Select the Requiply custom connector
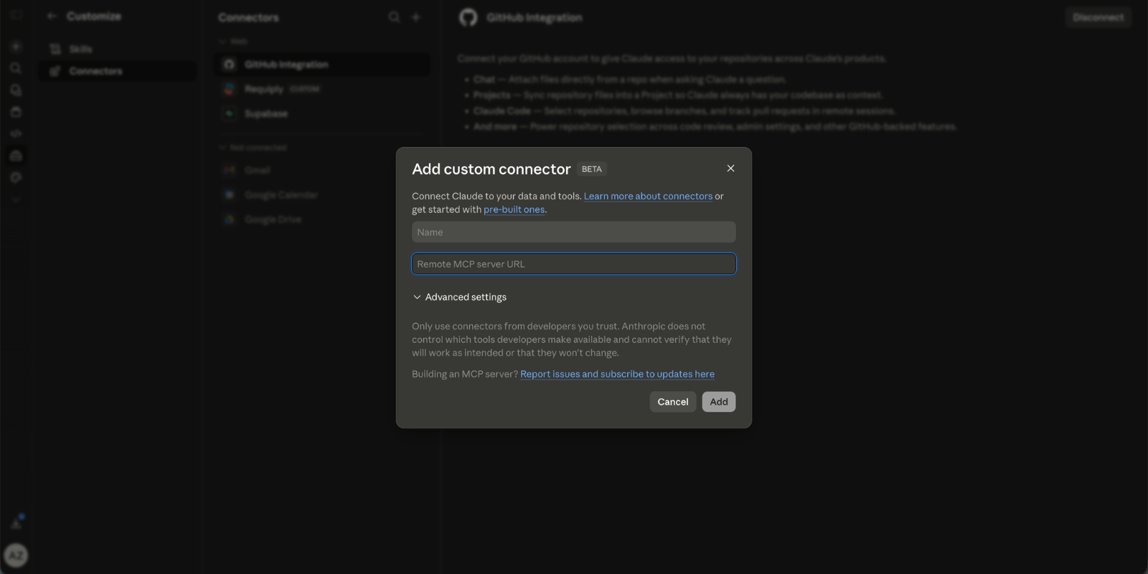1148x574 pixels. tap(323, 89)
